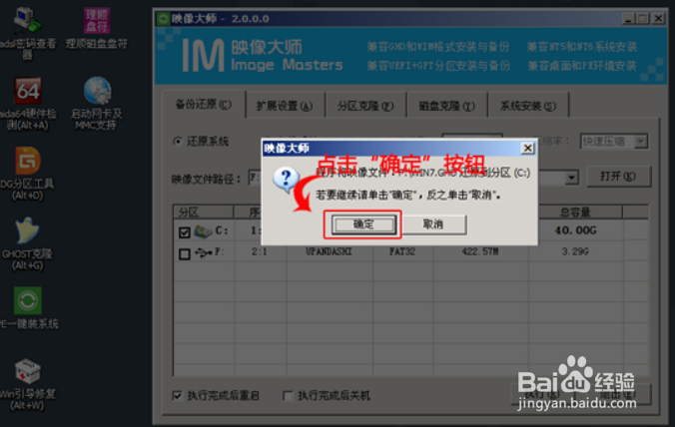
Task: Close the 映像大师 main window
Action: (659, 19)
